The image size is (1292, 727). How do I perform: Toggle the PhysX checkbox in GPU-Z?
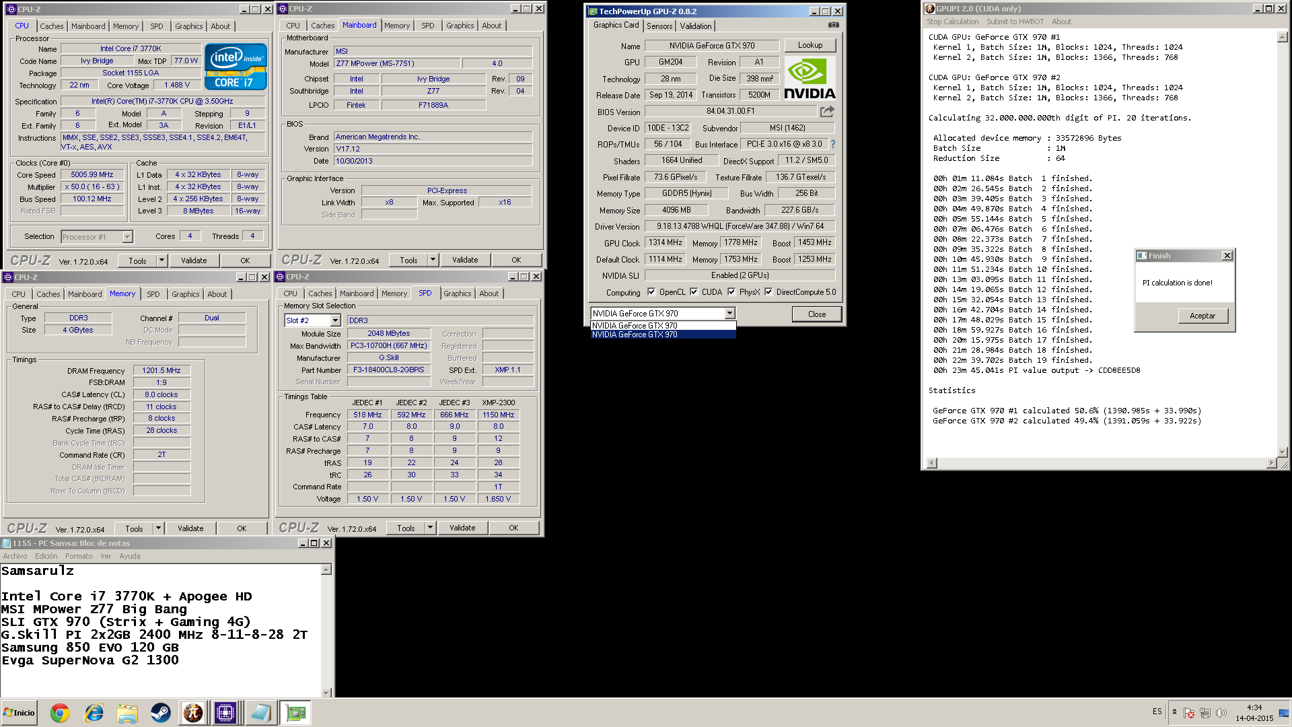pos(731,292)
